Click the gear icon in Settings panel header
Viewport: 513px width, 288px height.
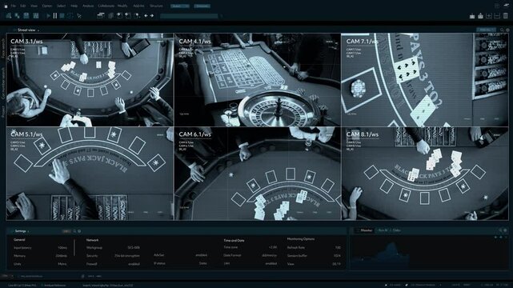point(79,231)
